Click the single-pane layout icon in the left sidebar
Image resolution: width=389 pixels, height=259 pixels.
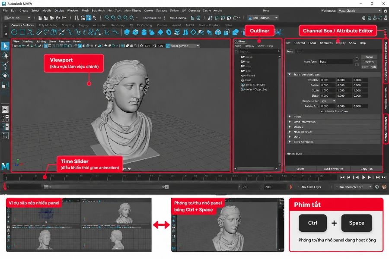click(x=5, y=109)
